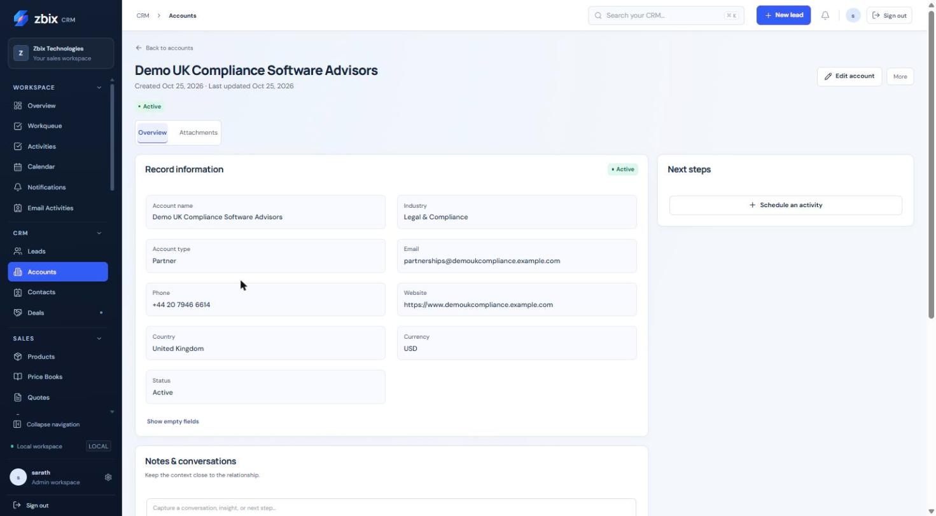Click Edit account
The image size is (936, 516).
tap(849, 76)
